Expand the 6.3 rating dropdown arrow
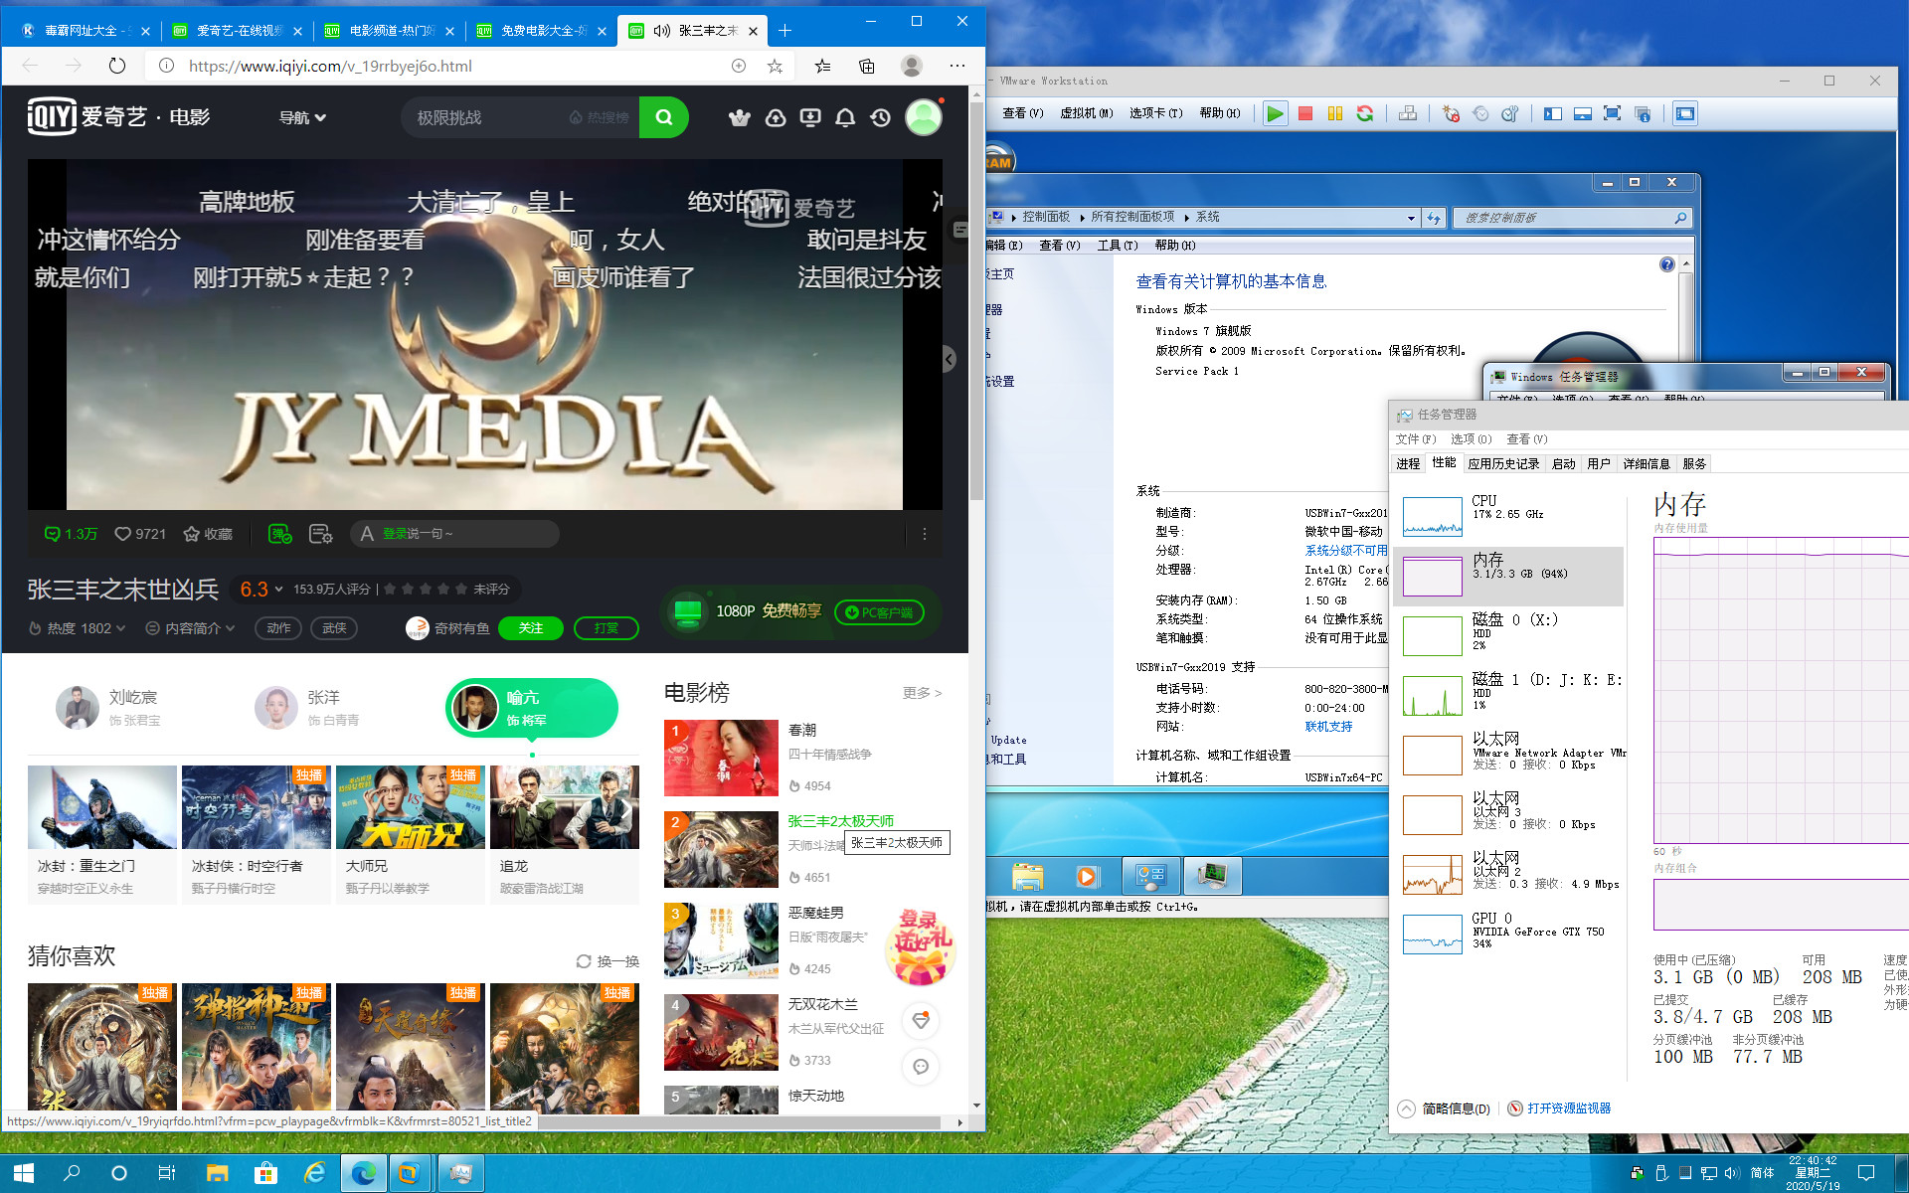Image resolution: width=1909 pixels, height=1193 pixels. tap(278, 590)
